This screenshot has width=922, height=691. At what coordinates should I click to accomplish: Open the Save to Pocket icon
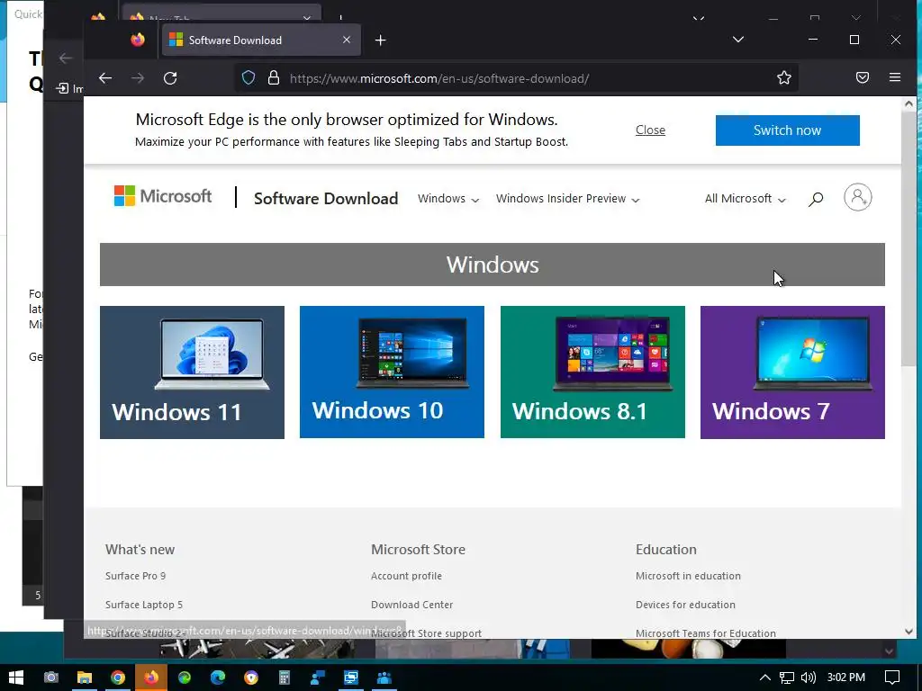(862, 77)
